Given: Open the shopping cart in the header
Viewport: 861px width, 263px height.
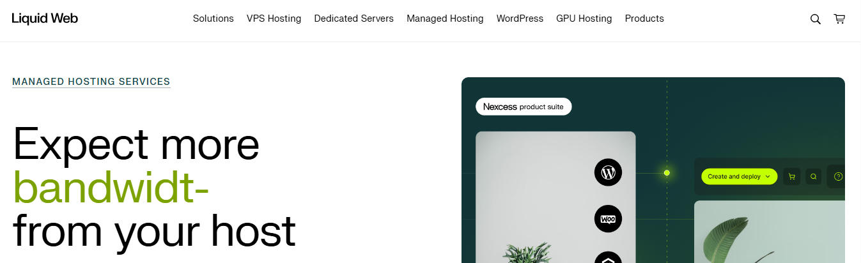Looking at the screenshot, I should tap(839, 19).
